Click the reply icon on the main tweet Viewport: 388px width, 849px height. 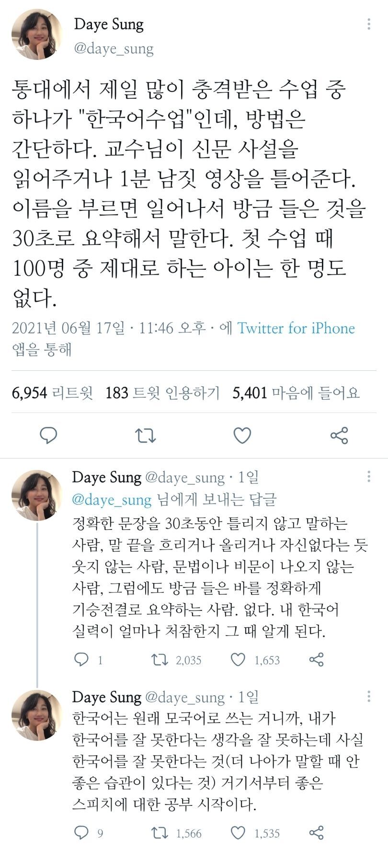pyautogui.click(x=48, y=435)
